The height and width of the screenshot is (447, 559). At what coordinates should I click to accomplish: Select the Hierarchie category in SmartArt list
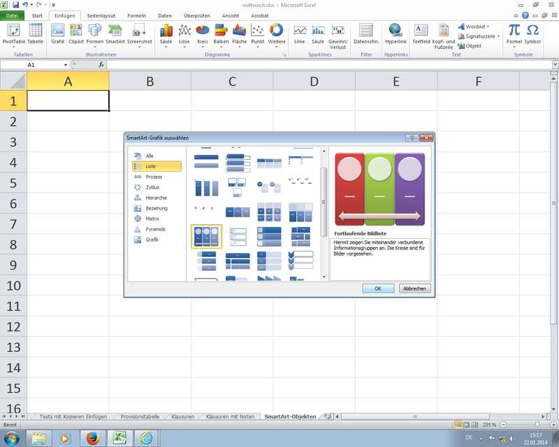157,198
